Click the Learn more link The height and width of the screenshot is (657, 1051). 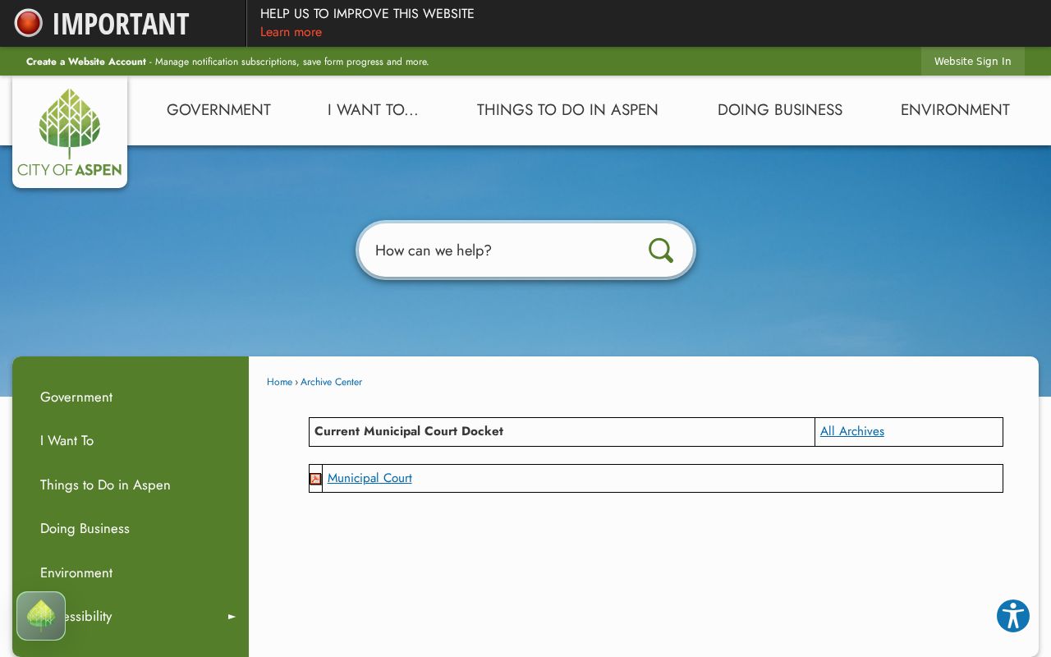[x=291, y=32]
